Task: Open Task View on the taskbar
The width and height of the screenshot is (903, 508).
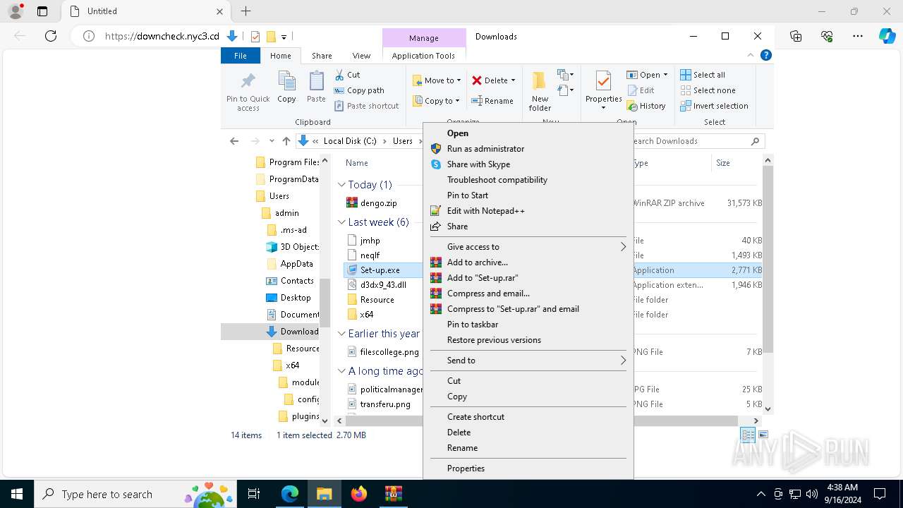Action: click(254, 494)
